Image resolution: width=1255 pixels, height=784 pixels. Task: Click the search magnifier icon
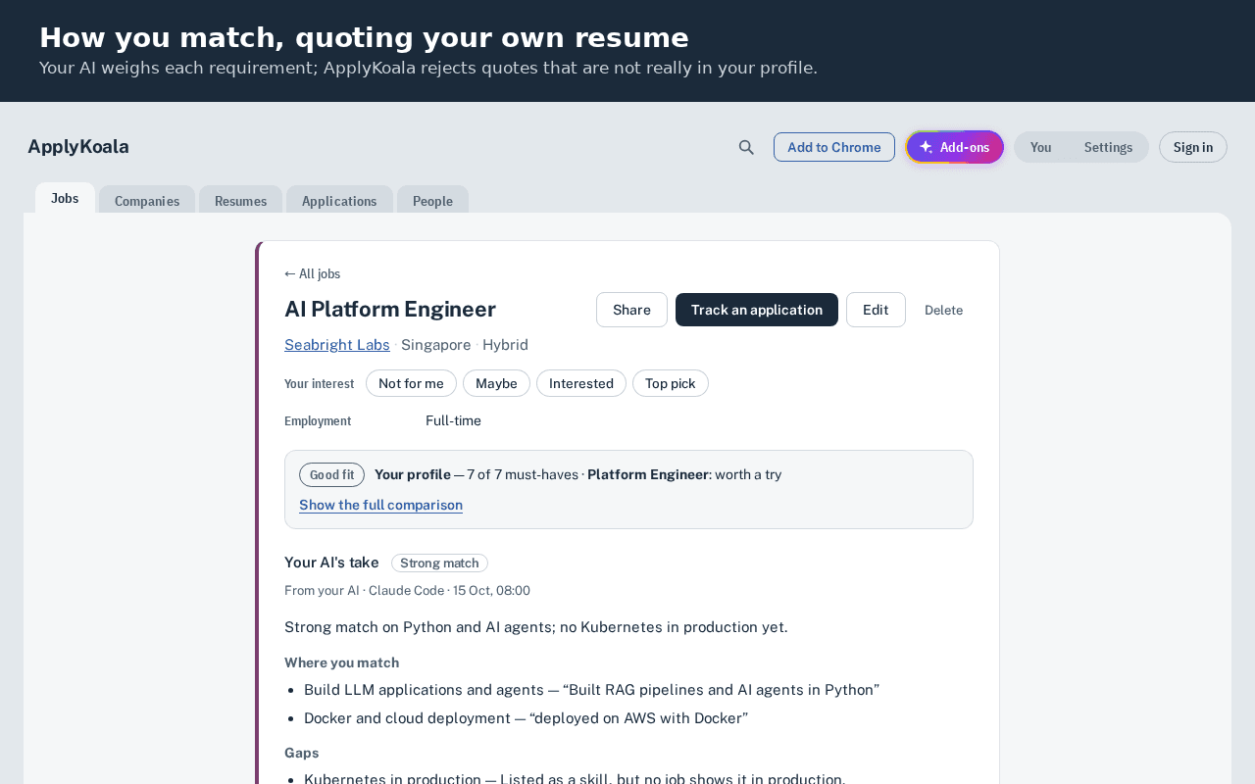click(x=746, y=147)
